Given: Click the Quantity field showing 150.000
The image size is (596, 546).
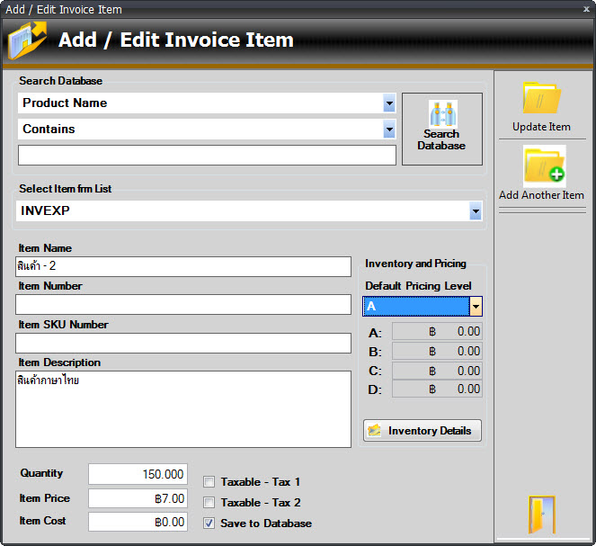Looking at the screenshot, I should pos(138,475).
